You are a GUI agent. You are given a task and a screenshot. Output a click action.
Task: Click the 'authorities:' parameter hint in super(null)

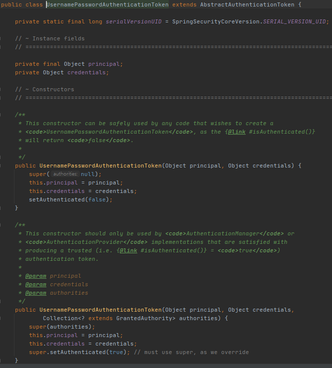[x=65, y=174]
